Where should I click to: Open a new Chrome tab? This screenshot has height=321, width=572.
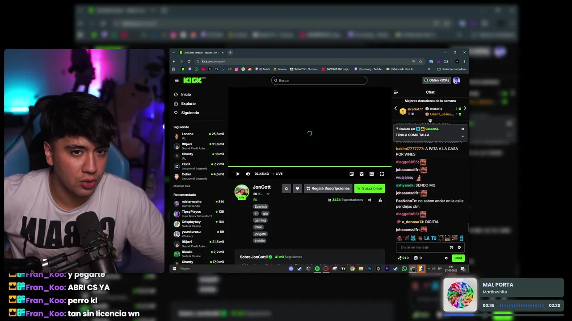click(230, 53)
